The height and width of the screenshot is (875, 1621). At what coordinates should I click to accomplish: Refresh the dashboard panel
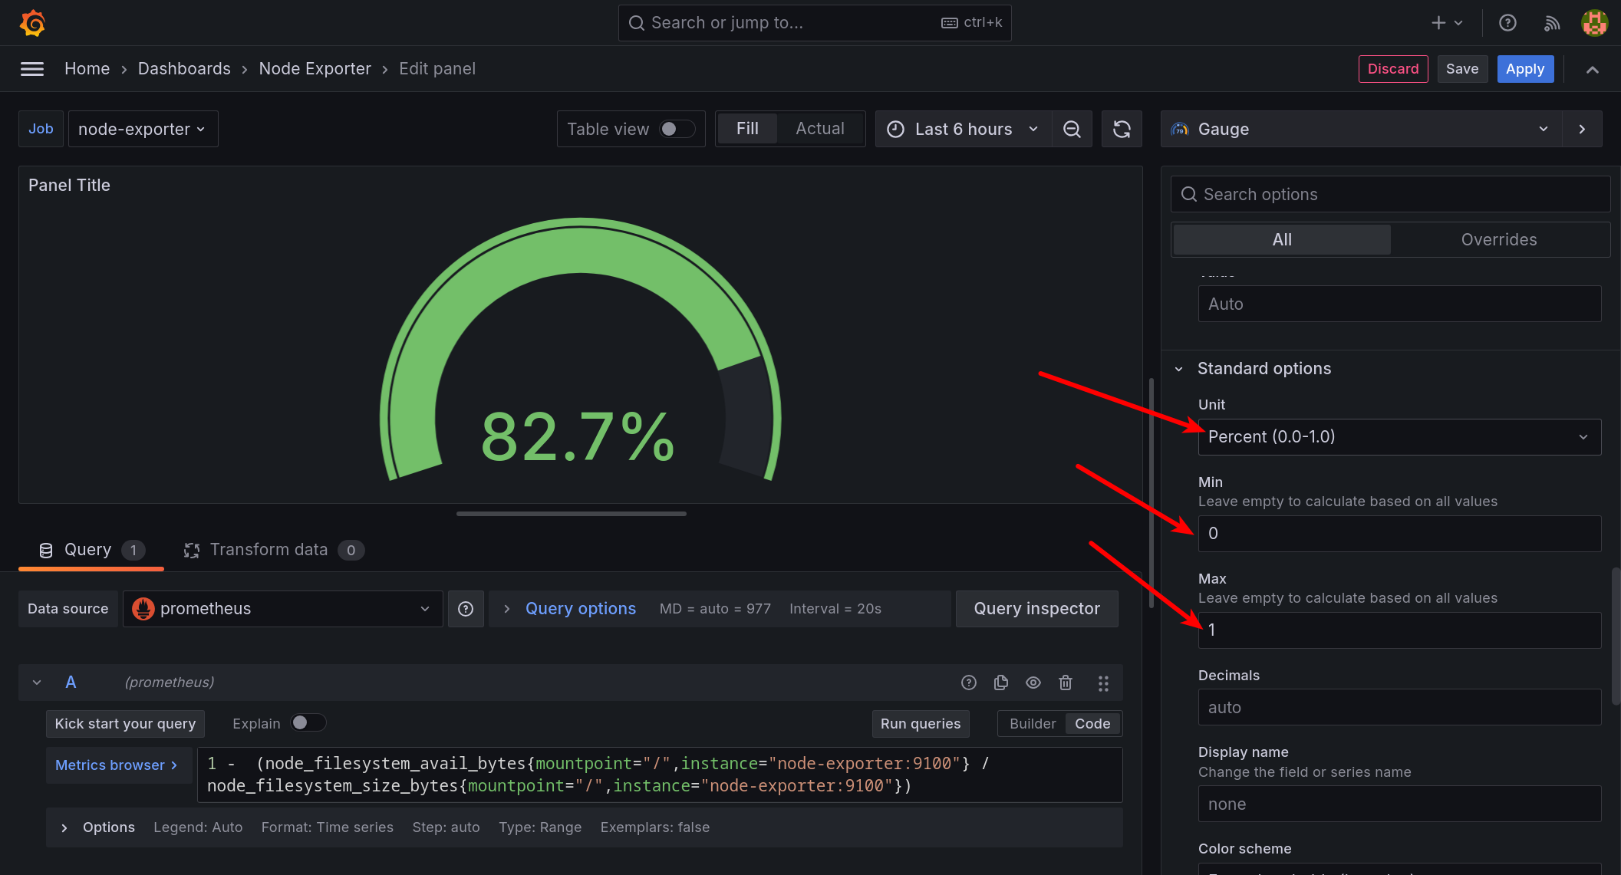coord(1122,129)
